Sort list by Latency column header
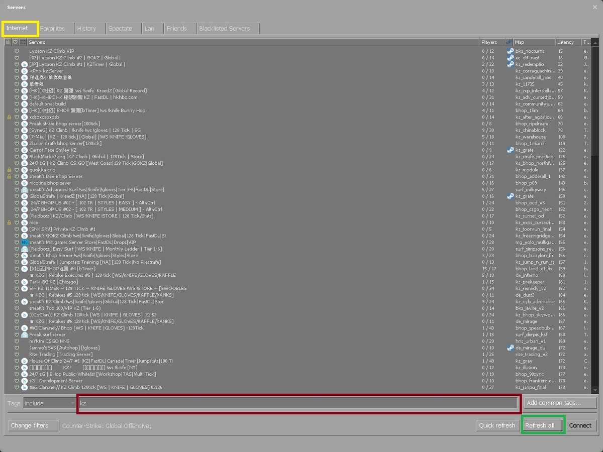Image resolution: width=603 pixels, height=452 pixels. click(x=568, y=42)
